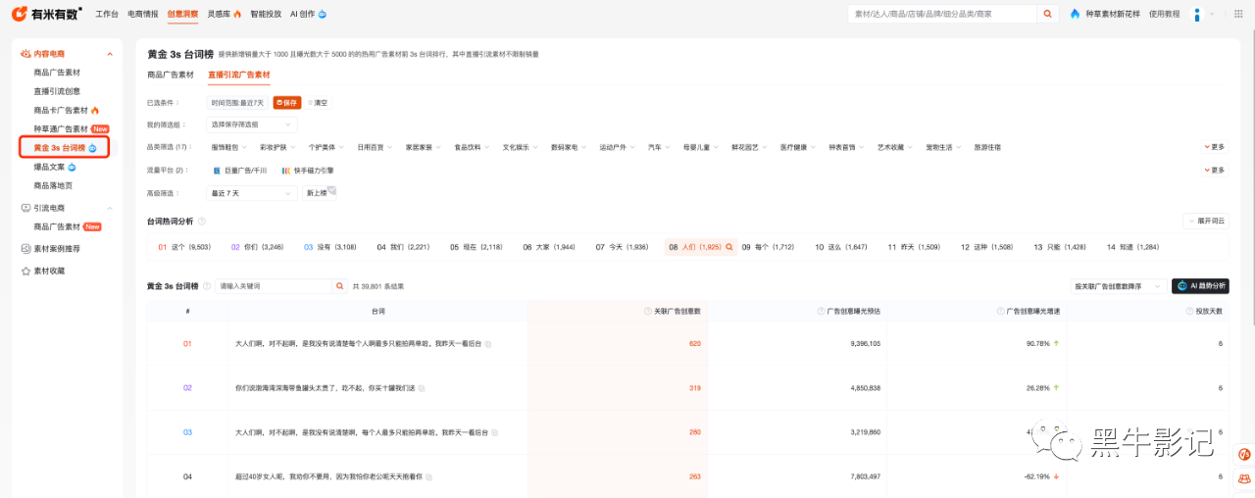
Task: Collapse the 引流电商 sidebar section
Action: 110,208
